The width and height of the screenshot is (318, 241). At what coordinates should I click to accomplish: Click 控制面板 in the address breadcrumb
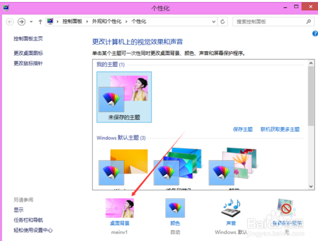[73, 21]
